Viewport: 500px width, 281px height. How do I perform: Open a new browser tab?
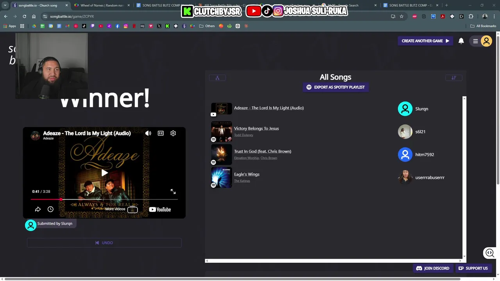pyautogui.click(x=446, y=5)
